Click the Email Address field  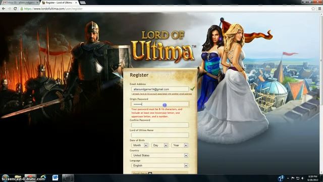click(160, 89)
